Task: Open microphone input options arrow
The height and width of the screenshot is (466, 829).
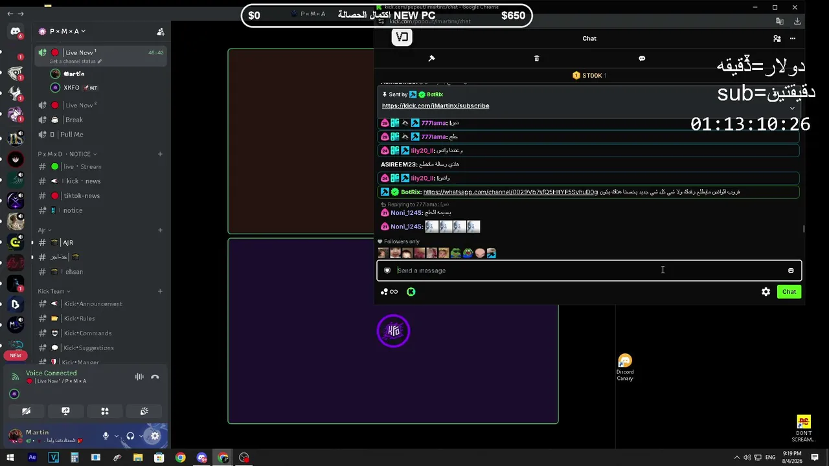Action: pyautogui.click(x=117, y=436)
